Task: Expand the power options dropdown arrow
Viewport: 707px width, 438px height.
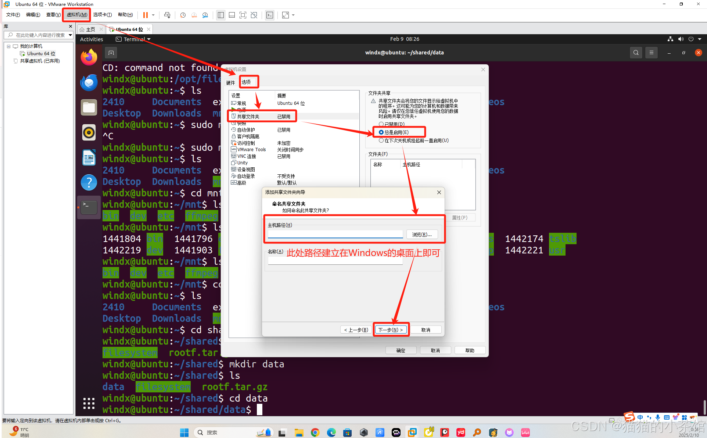Action: 153,15
